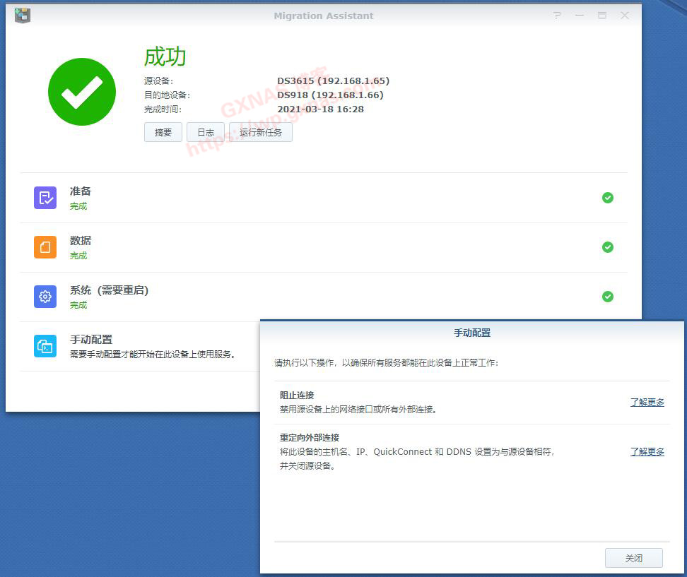Minimize the Migration Assistant window
Viewport: 687px width, 577px height.
point(580,16)
